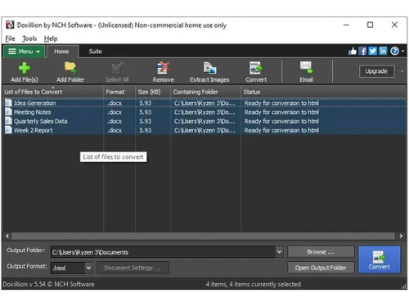This screenshot has height=307, width=409.
Task: Click Open Output Folder button
Action: pos(321,268)
